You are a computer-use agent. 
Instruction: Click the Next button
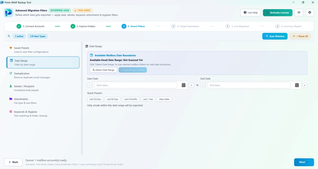304,162
